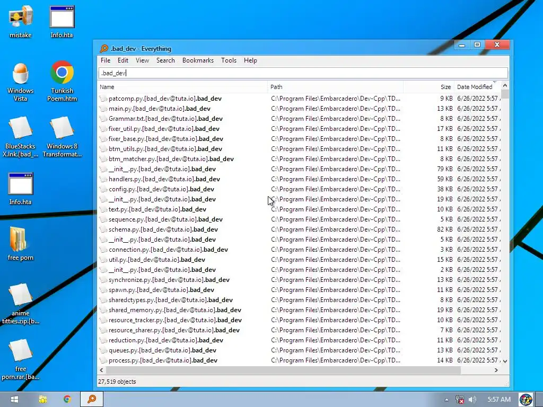This screenshot has width=543, height=407.
Task: Click the network status tray icon
Action: [460, 400]
